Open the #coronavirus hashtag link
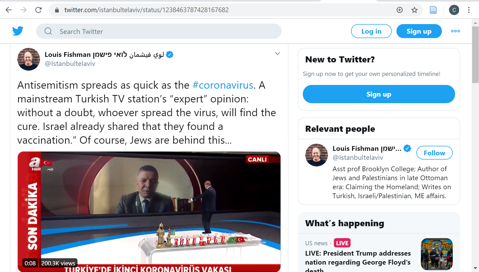The height and width of the screenshot is (272, 479). click(223, 85)
